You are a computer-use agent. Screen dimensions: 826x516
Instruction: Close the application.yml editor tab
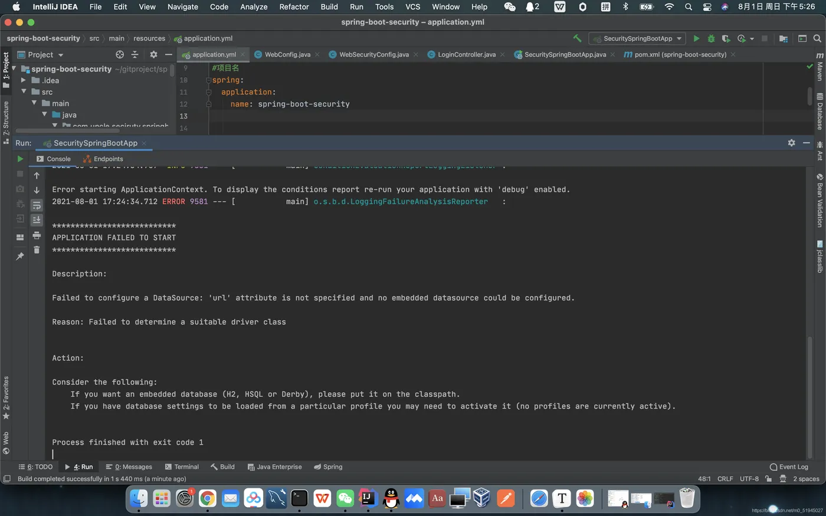click(242, 54)
